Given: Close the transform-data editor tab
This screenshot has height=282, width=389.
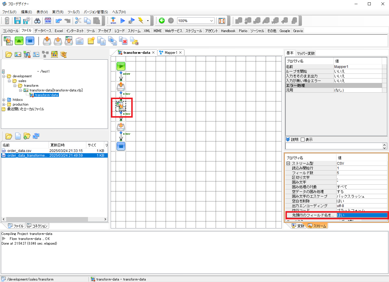Looking at the screenshot, I should tap(153, 53).
